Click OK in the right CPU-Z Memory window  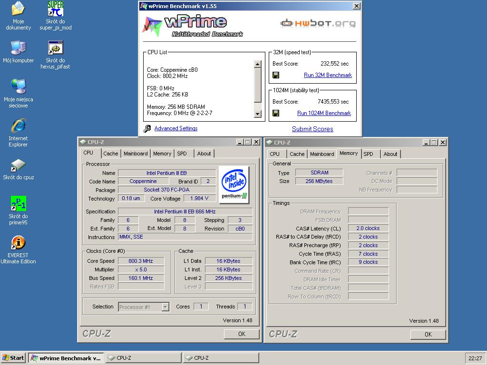(428, 334)
